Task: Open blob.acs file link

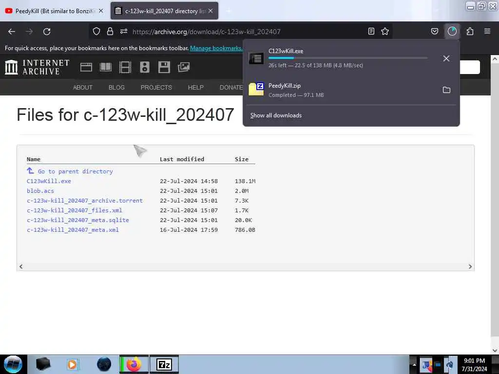Action: (40, 191)
